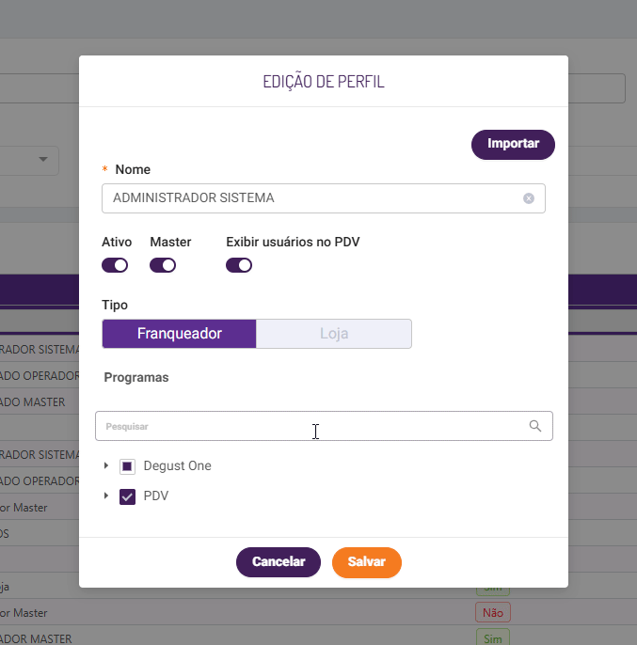637x645 pixels.
Task: Click the Importar button
Action: pos(513,145)
